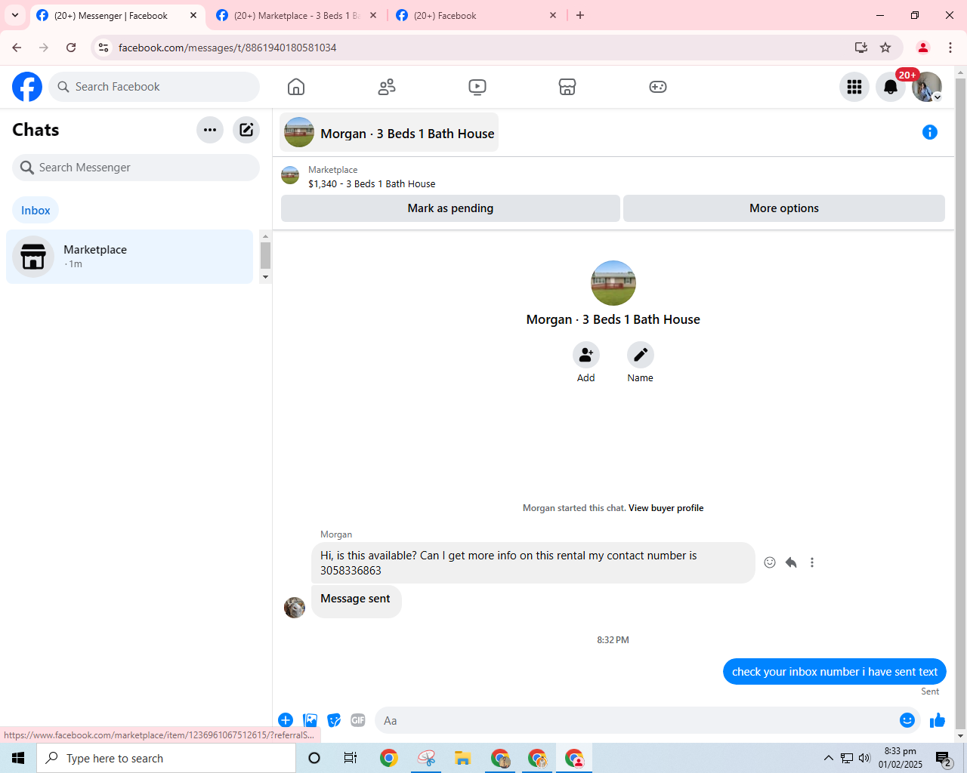967x773 pixels.
Task: Click More options button
Action: (784, 208)
